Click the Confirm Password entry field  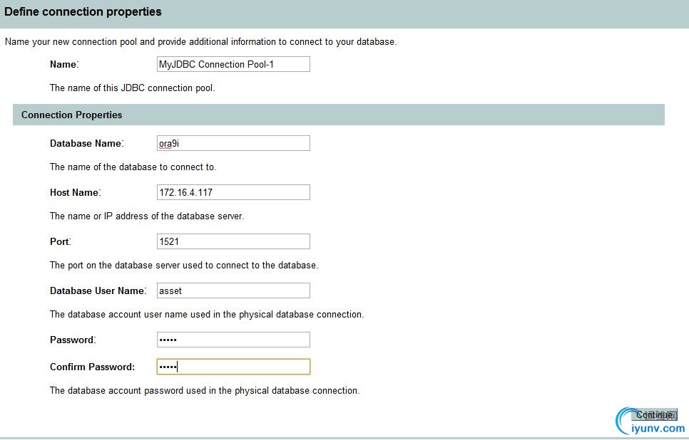[233, 367]
